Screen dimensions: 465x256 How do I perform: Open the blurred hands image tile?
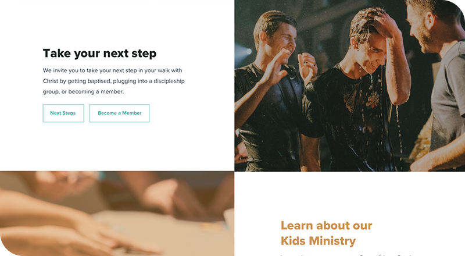[x=117, y=214]
